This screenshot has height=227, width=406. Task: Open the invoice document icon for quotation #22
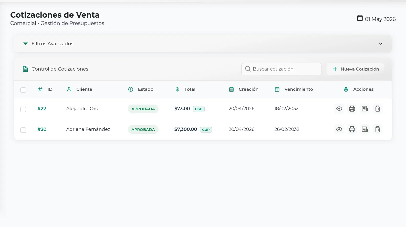pos(365,109)
